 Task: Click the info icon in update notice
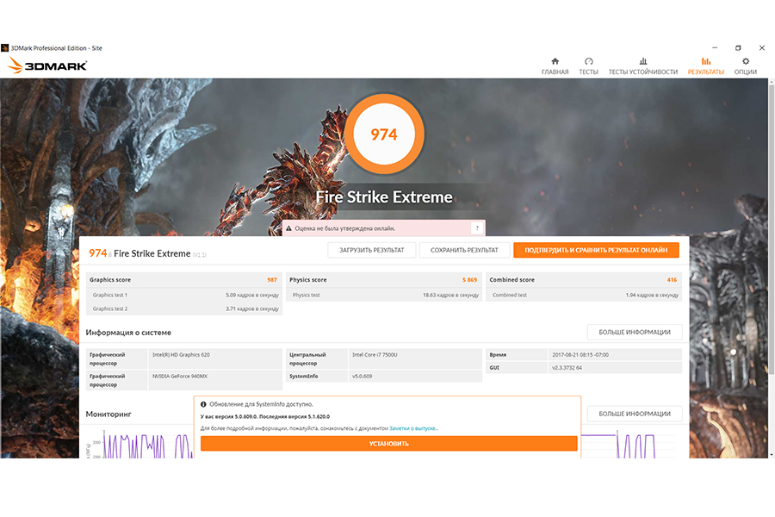click(203, 404)
